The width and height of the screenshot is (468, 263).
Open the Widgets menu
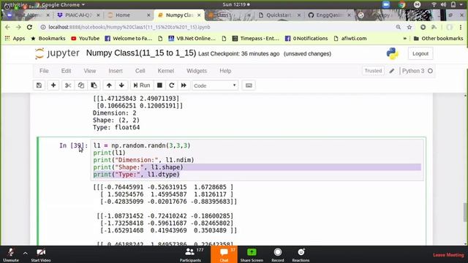click(x=197, y=71)
